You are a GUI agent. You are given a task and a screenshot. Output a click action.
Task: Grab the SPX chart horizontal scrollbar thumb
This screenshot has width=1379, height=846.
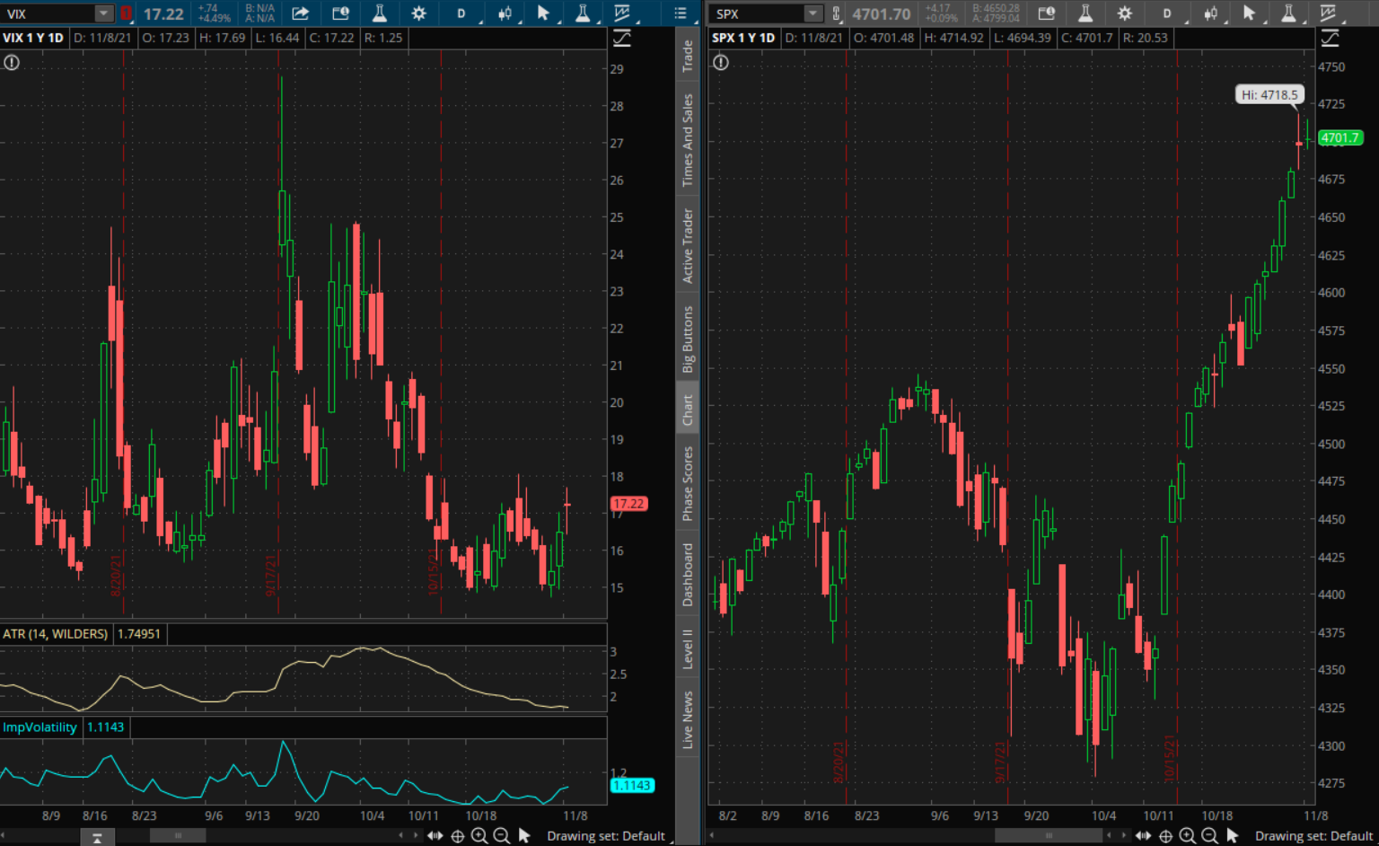[x=1049, y=836]
